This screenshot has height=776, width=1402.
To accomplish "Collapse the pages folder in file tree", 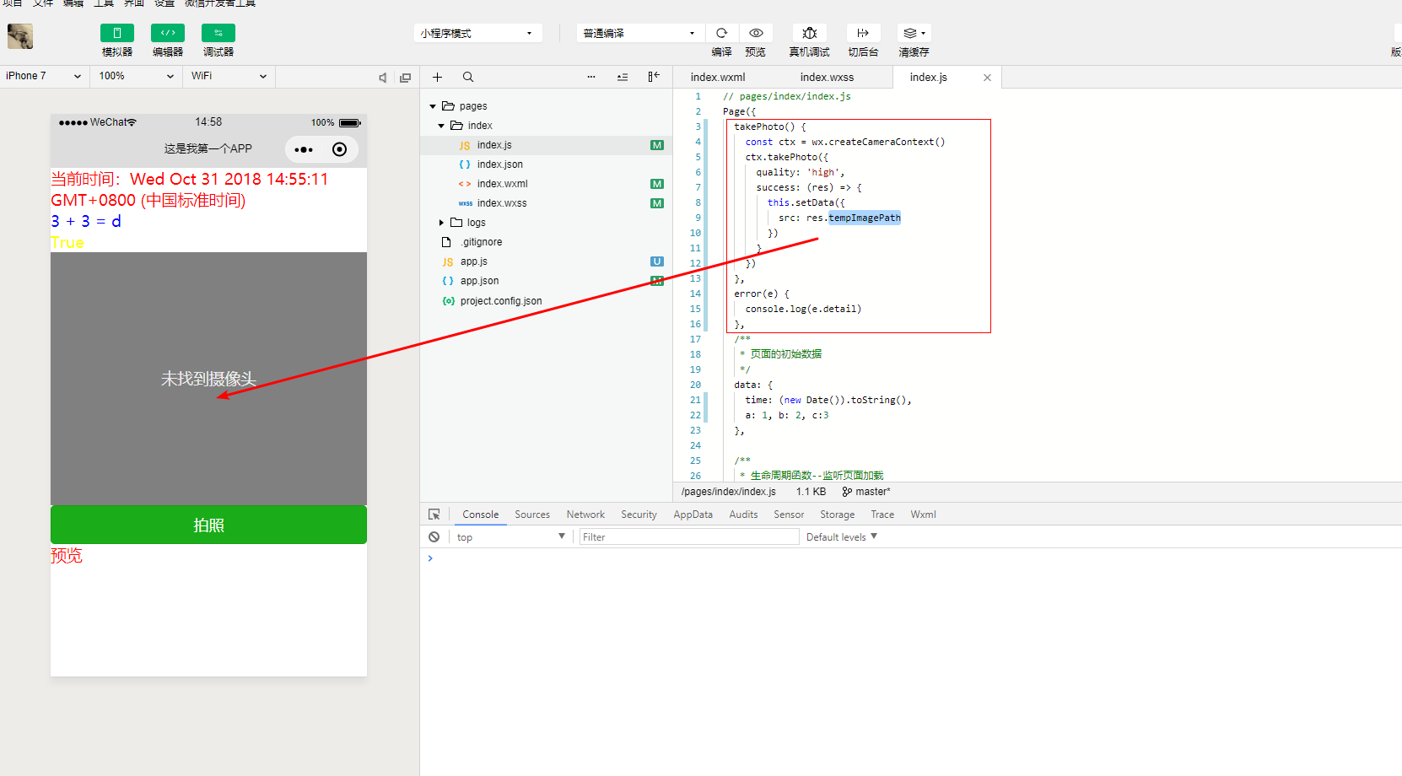I will point(433,106).
